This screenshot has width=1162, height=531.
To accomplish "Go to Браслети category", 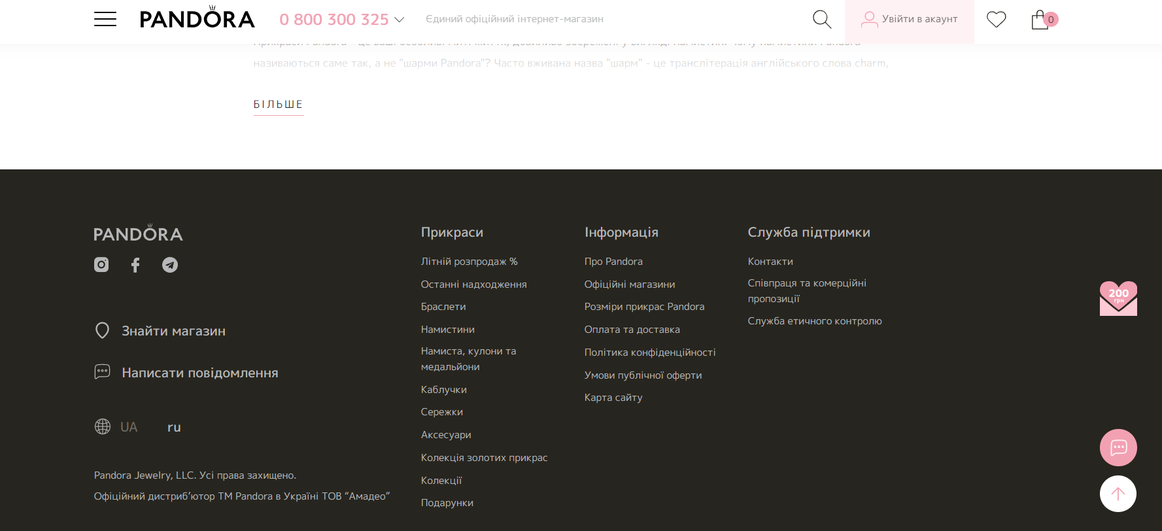I will click(443, 307).
